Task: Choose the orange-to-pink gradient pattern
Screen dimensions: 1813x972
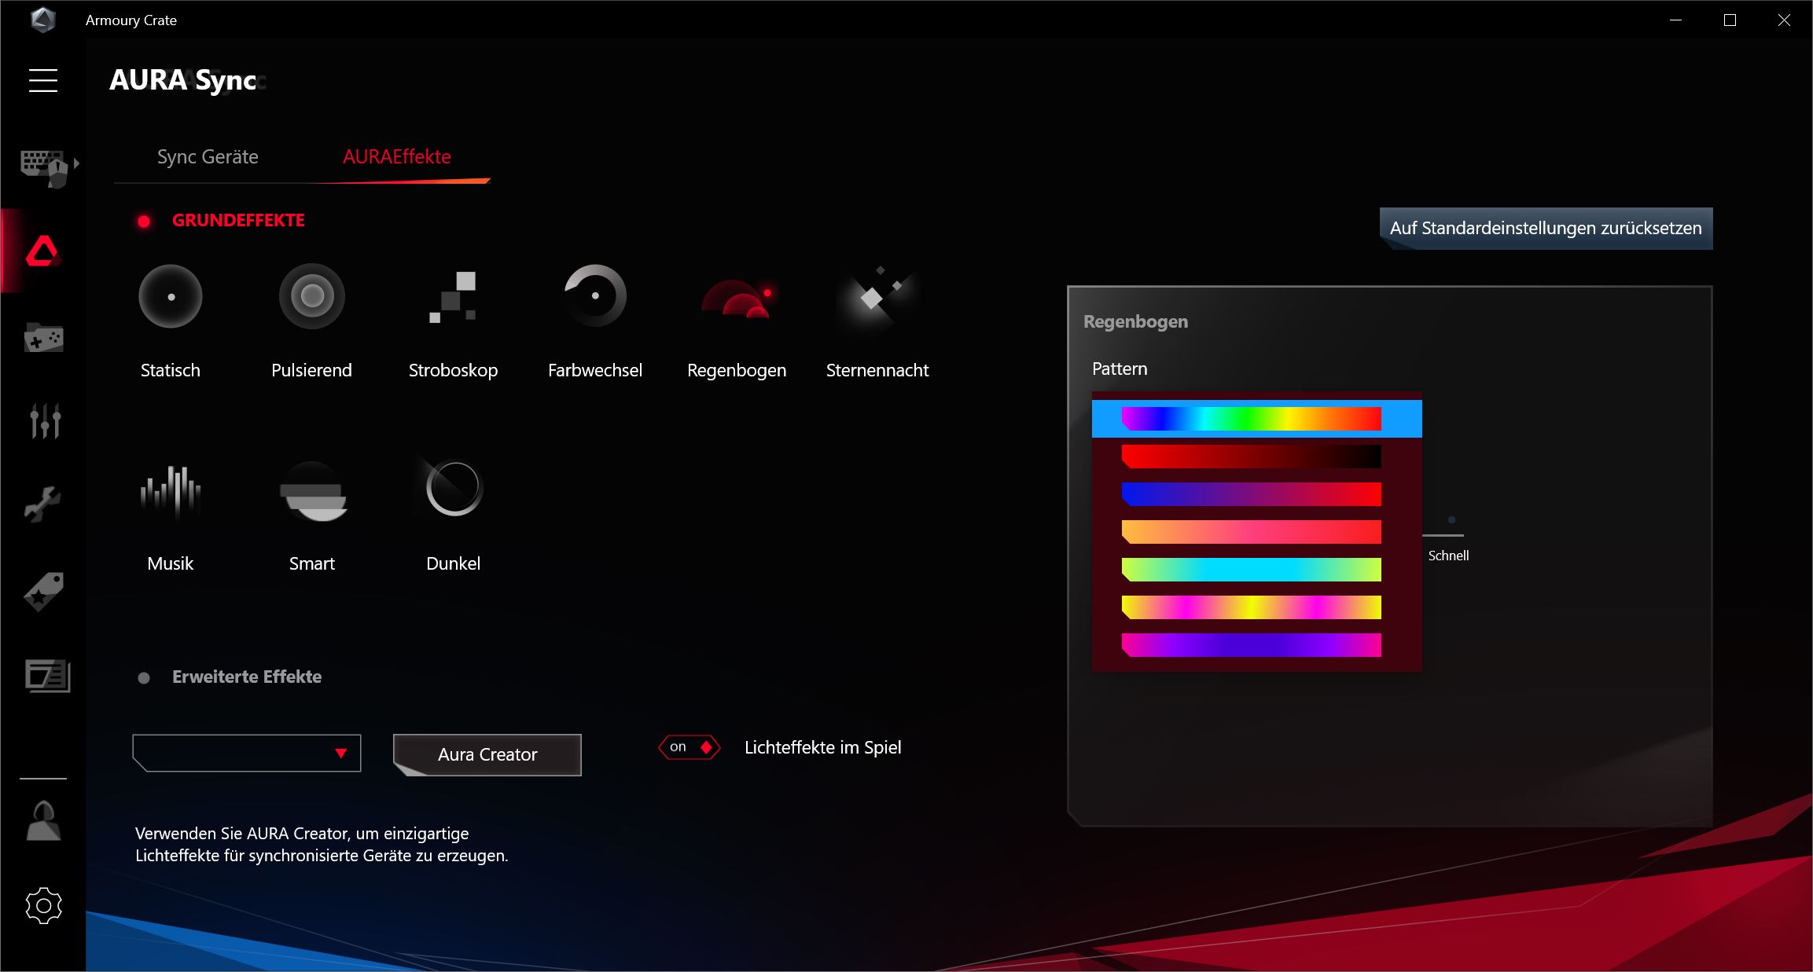Action: [x=1251, y=532]
